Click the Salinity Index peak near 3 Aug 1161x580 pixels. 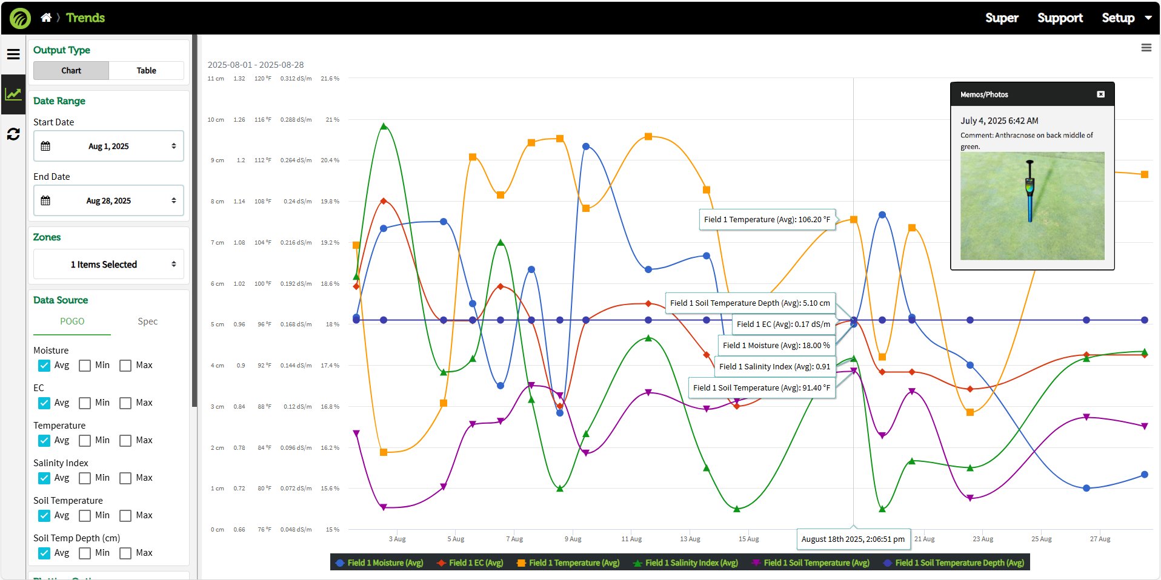pos(384,127)
